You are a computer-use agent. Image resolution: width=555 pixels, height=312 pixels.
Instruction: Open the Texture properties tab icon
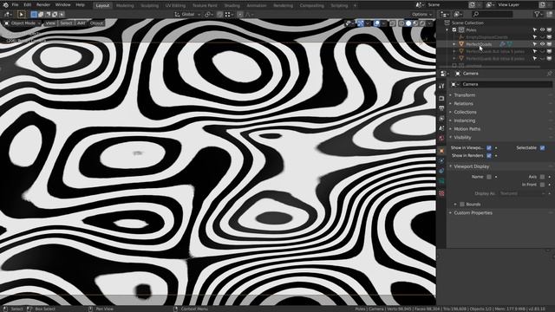click(441, 193)
